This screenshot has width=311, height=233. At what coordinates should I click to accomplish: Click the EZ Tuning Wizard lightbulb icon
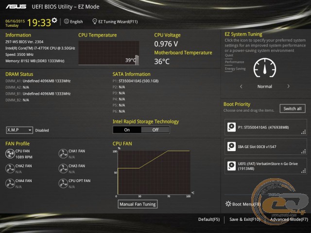(x=95, y=21)
